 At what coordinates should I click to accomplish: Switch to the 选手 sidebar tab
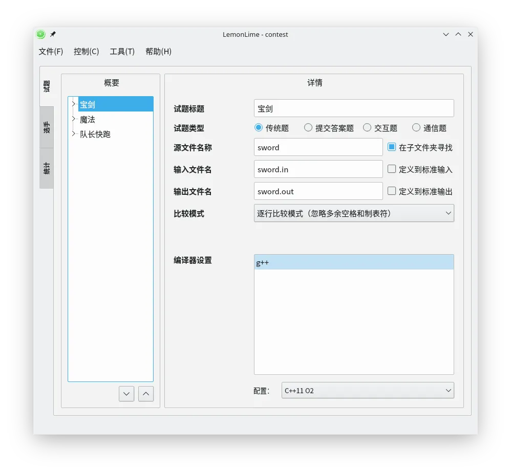tap(46, 126)
